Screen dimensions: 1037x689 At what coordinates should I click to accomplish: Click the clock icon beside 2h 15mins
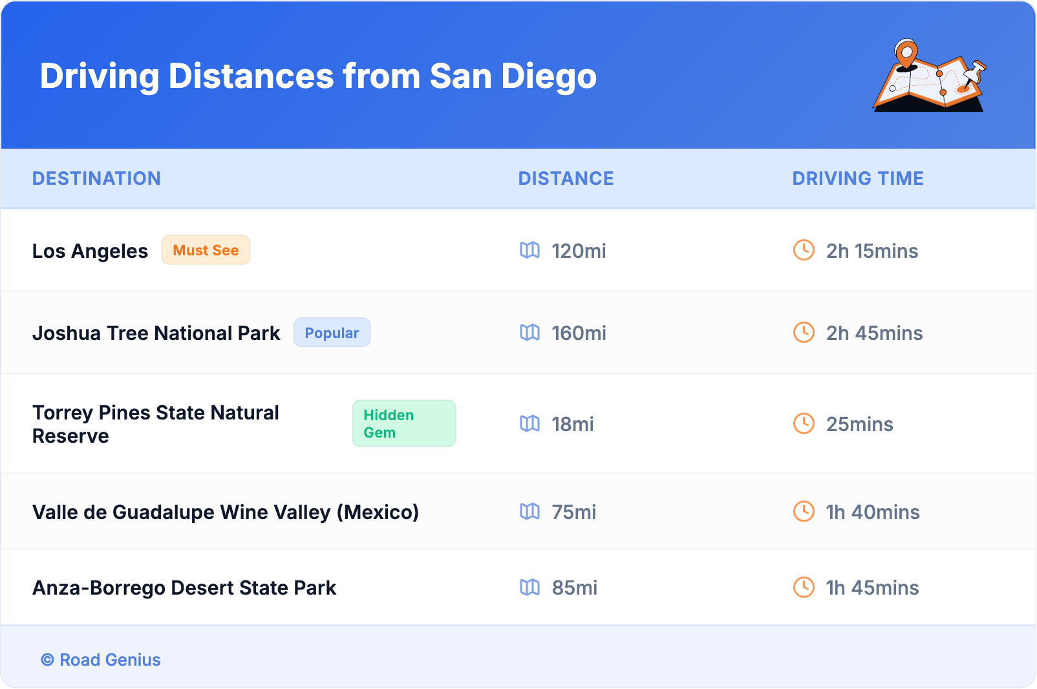click(804, 250)
